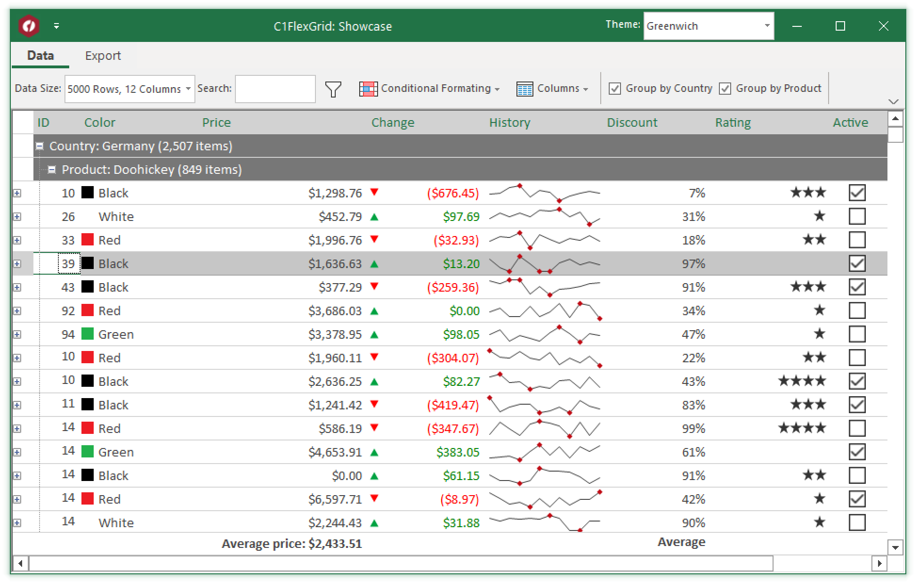The width and height of the screenshot is (919, 587).
Task: Click into the Search input field
Action: click(275, 89)
